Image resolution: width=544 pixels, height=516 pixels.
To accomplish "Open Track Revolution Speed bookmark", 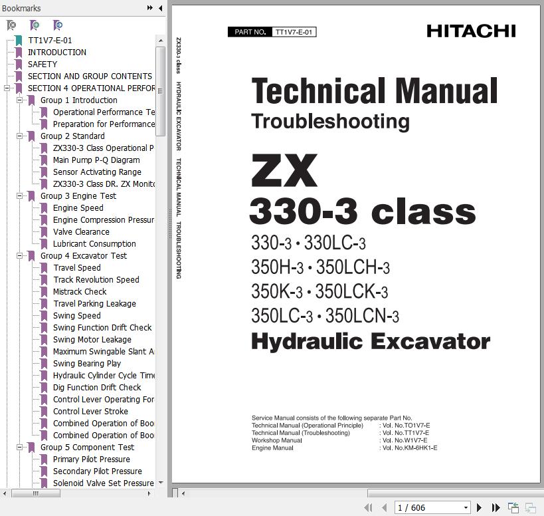I will click(96, 280).
